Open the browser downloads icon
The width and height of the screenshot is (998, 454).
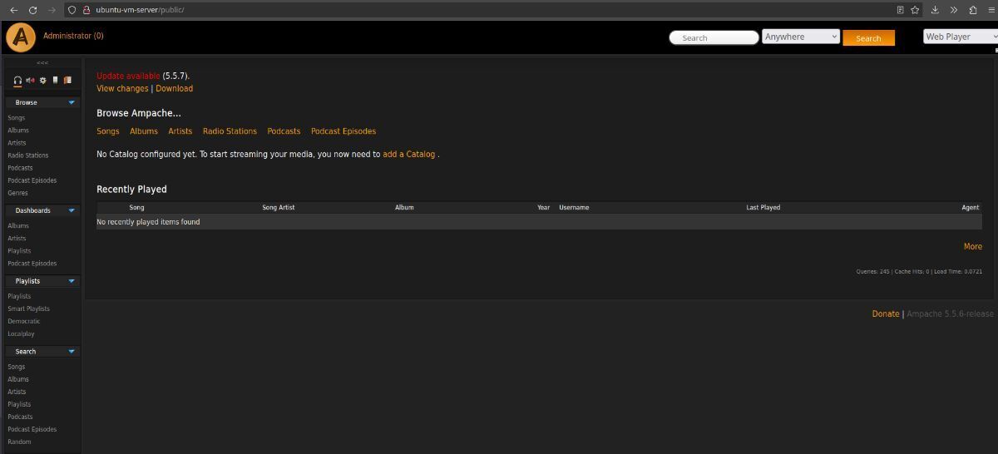pyautogui.click(x=935, y=10)
